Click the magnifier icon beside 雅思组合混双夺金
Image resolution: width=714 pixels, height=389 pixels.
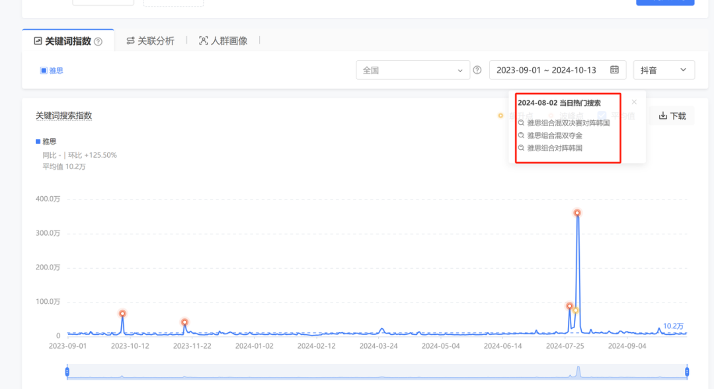[522, 135]
